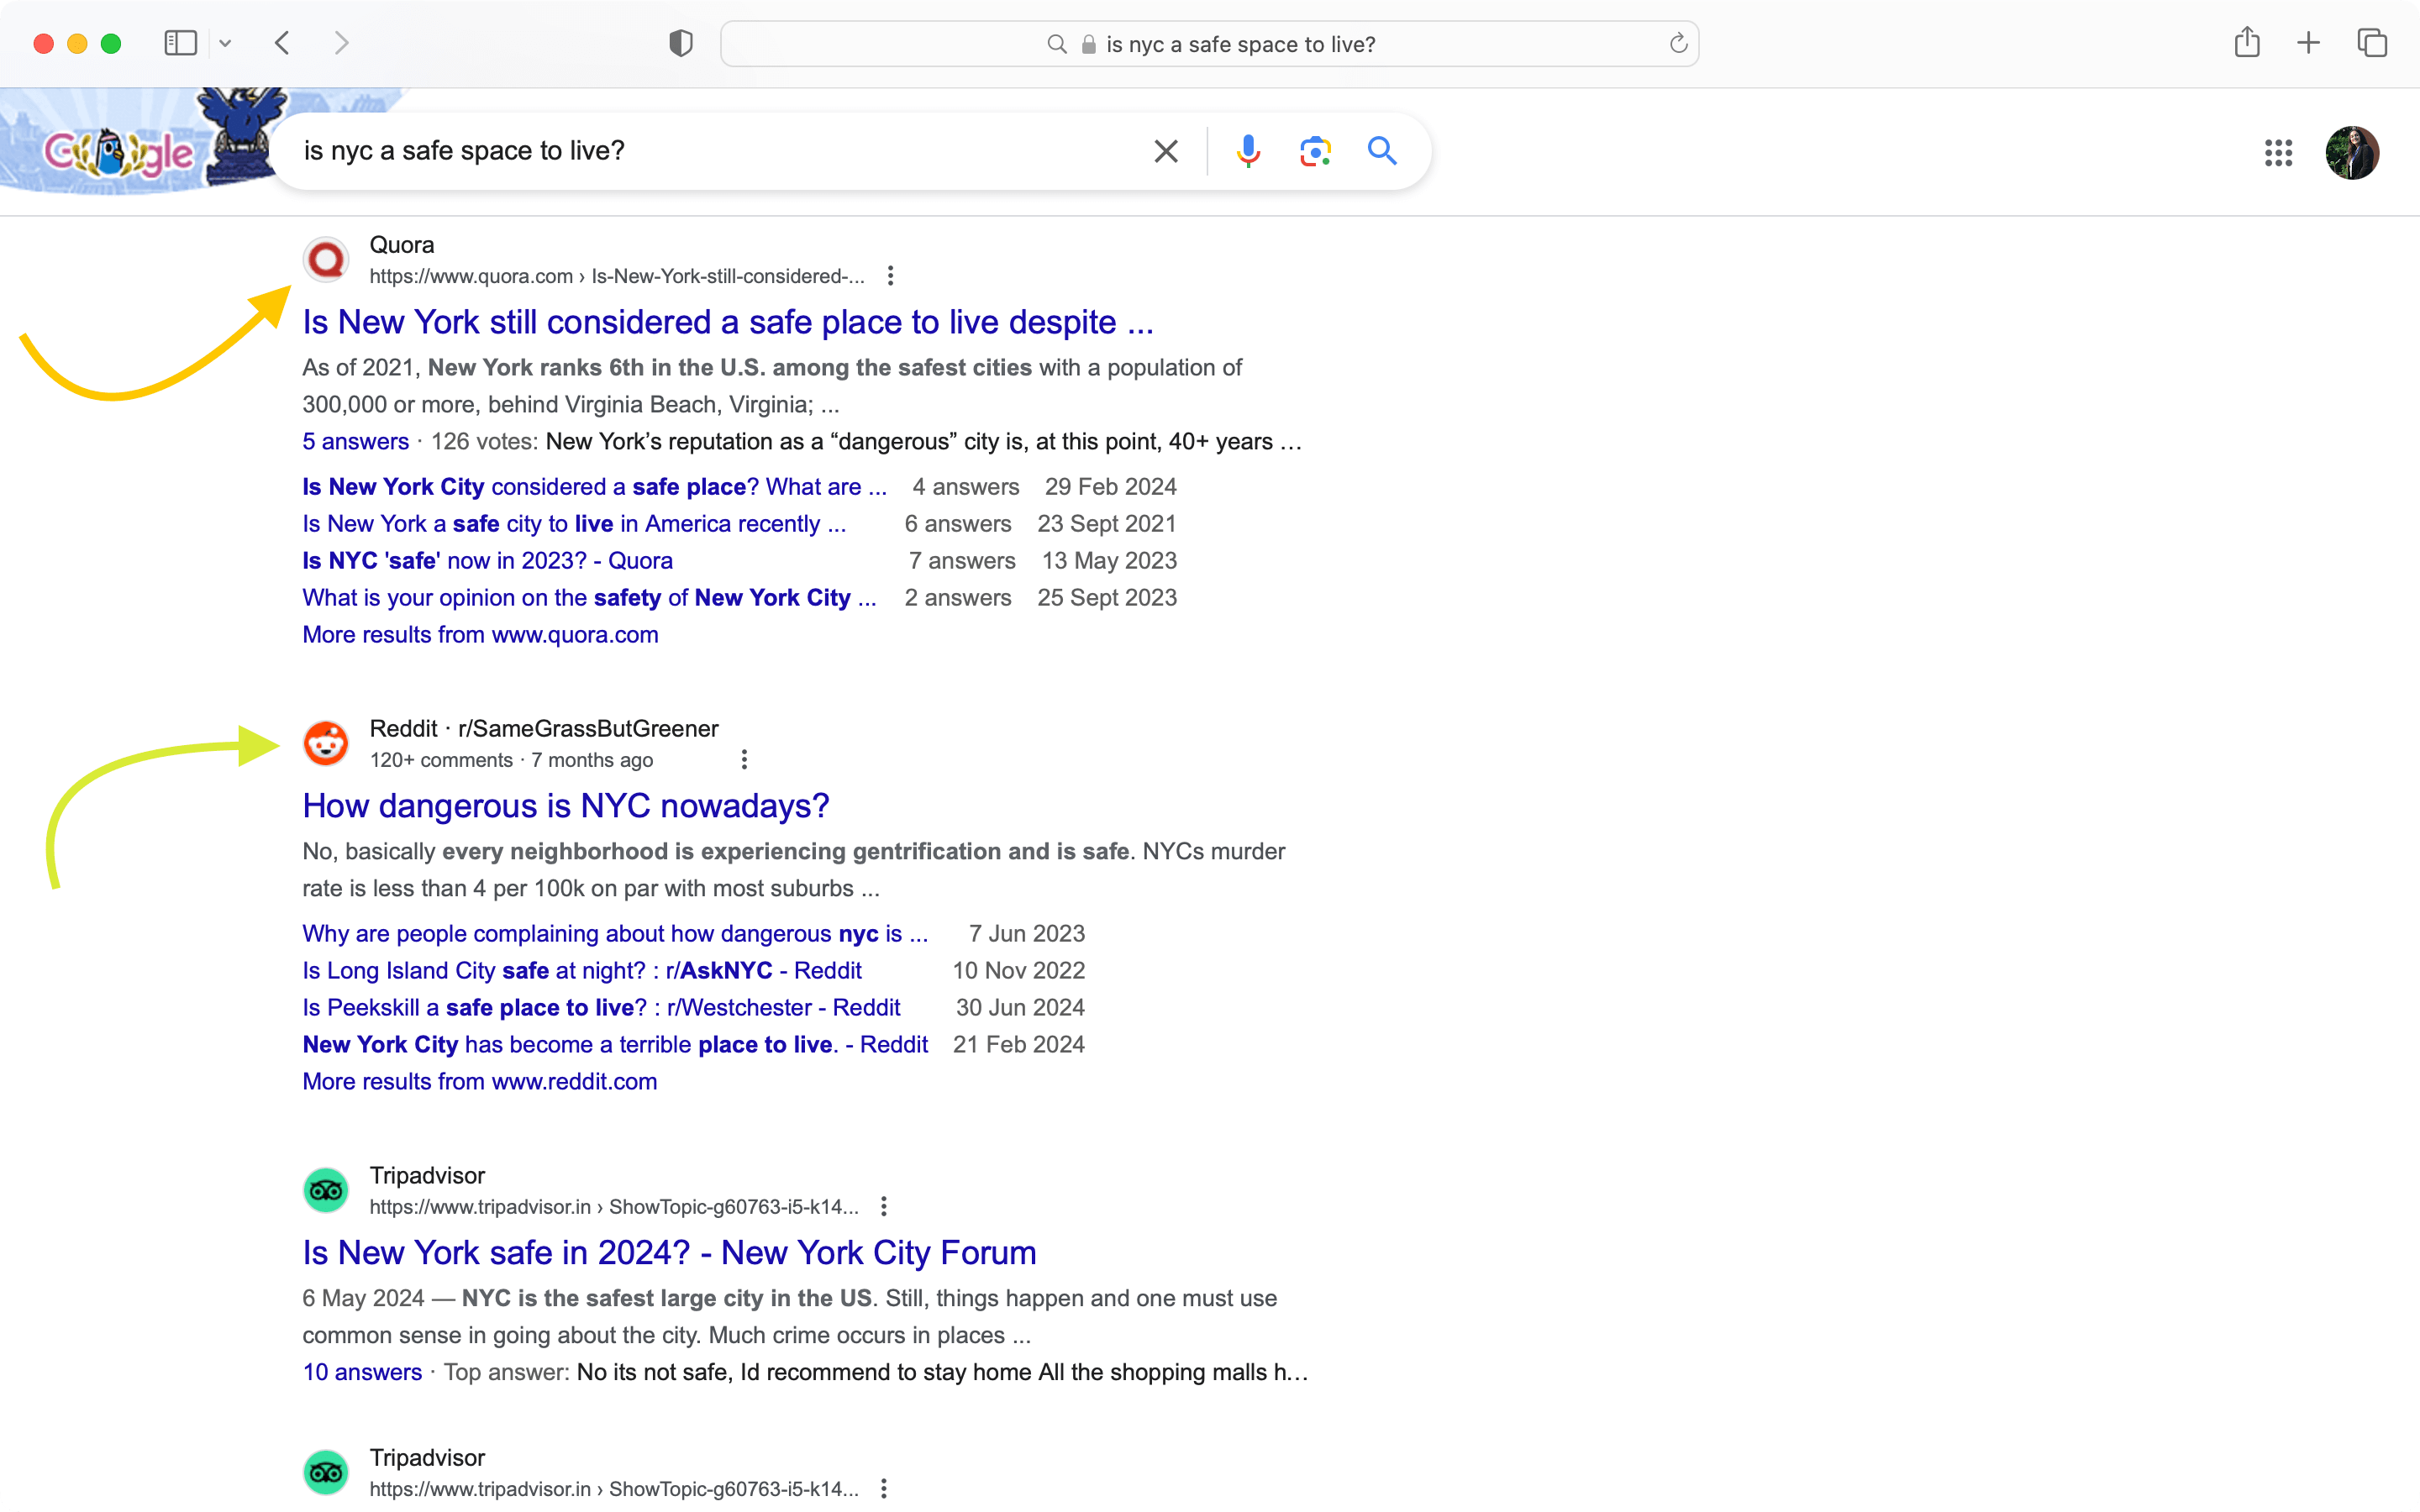The width and height of the screenshot is (2420, 1512).
Task: Open 'Is Peekskill a safe place to live?' link
Action: point(601,1008)
